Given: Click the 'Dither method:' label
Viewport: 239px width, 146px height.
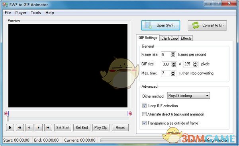Looking at the screenshot, I should point(153,96).
